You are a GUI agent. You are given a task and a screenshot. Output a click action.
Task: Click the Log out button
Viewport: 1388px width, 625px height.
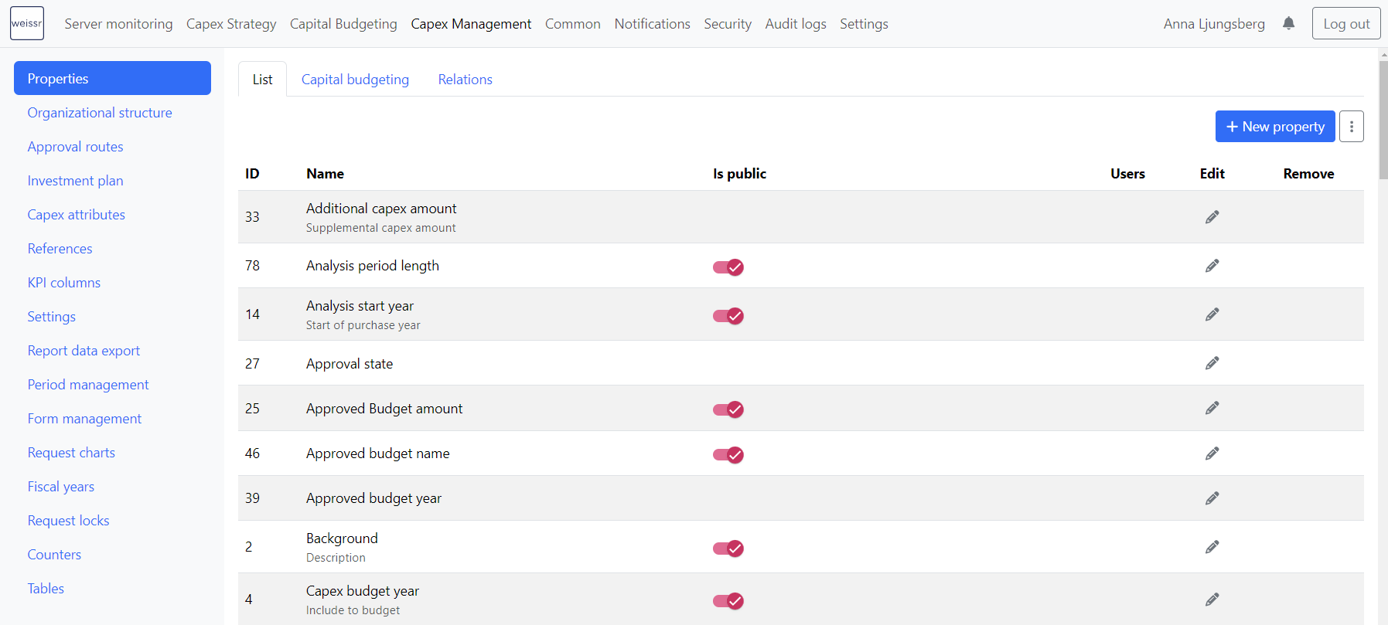(1346, 23)
